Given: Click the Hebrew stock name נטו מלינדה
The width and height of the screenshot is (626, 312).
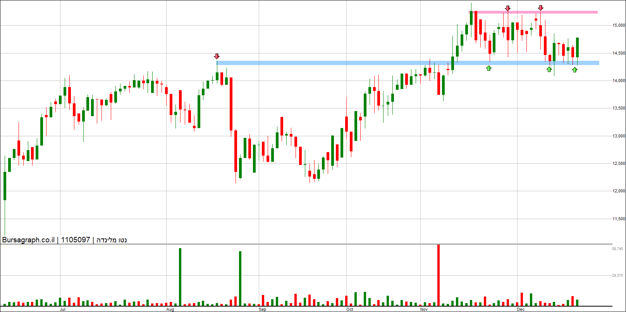Looking at the screenshot, I should 112,240.
